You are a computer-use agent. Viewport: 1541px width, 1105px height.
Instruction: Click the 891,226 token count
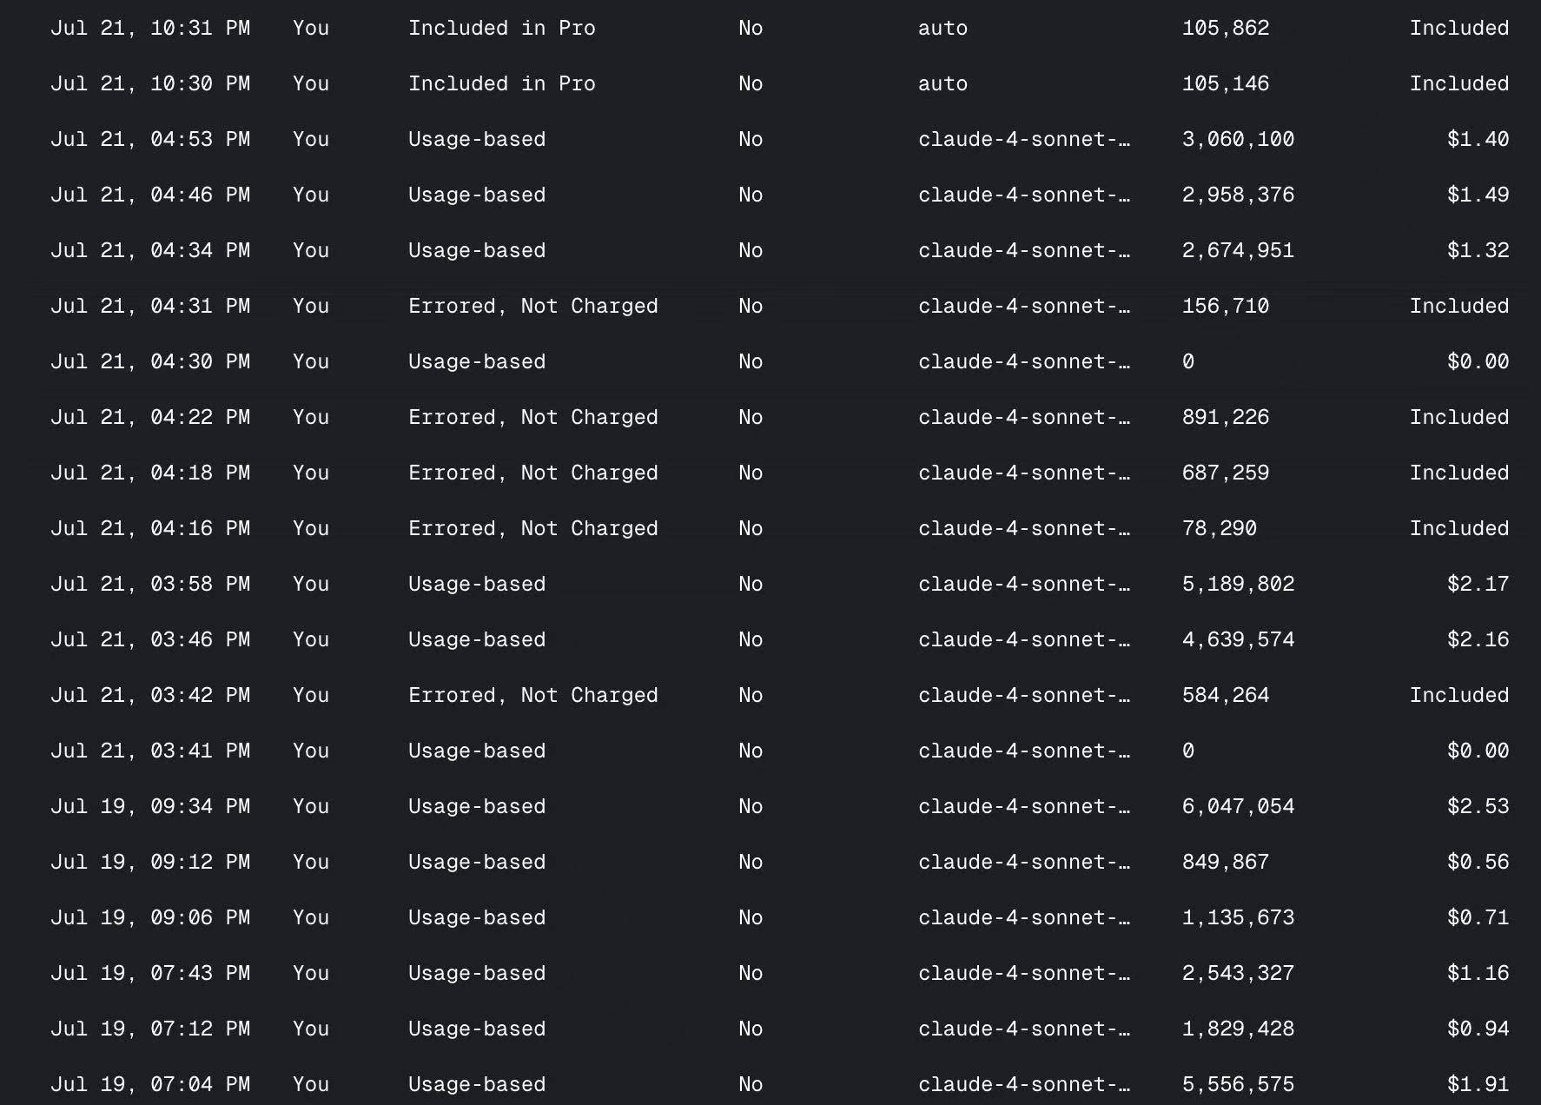[x=1226, y=417]
